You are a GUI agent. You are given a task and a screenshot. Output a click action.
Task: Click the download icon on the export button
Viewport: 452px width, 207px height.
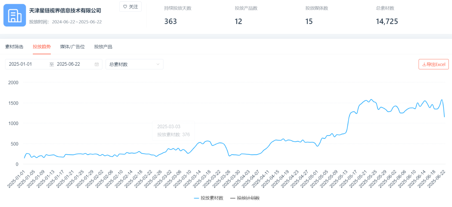424,64
